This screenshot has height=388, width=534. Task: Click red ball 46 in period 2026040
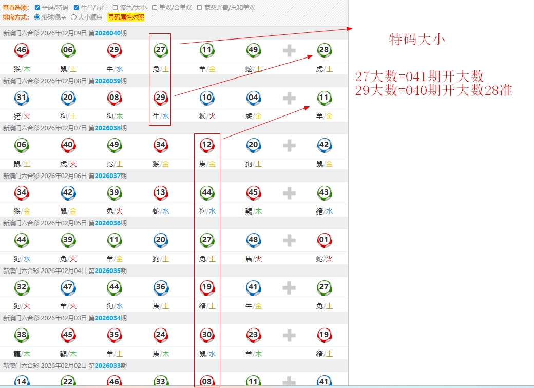pyautogui.click(x=22, y=50)
